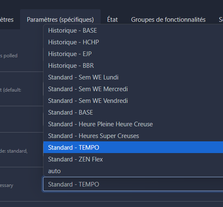
Task: Open the cut-off tab after Groupes de fonctionnalités
Action: coord(221,20)
